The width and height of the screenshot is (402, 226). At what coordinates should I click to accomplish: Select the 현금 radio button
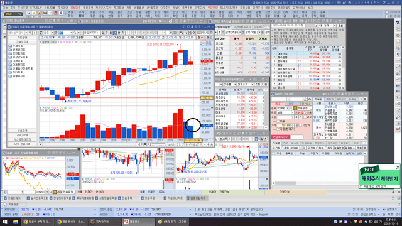(x=296, y=112)
